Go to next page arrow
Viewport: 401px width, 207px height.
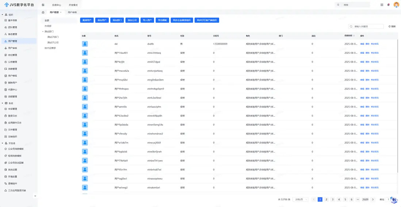pos(373,199)
